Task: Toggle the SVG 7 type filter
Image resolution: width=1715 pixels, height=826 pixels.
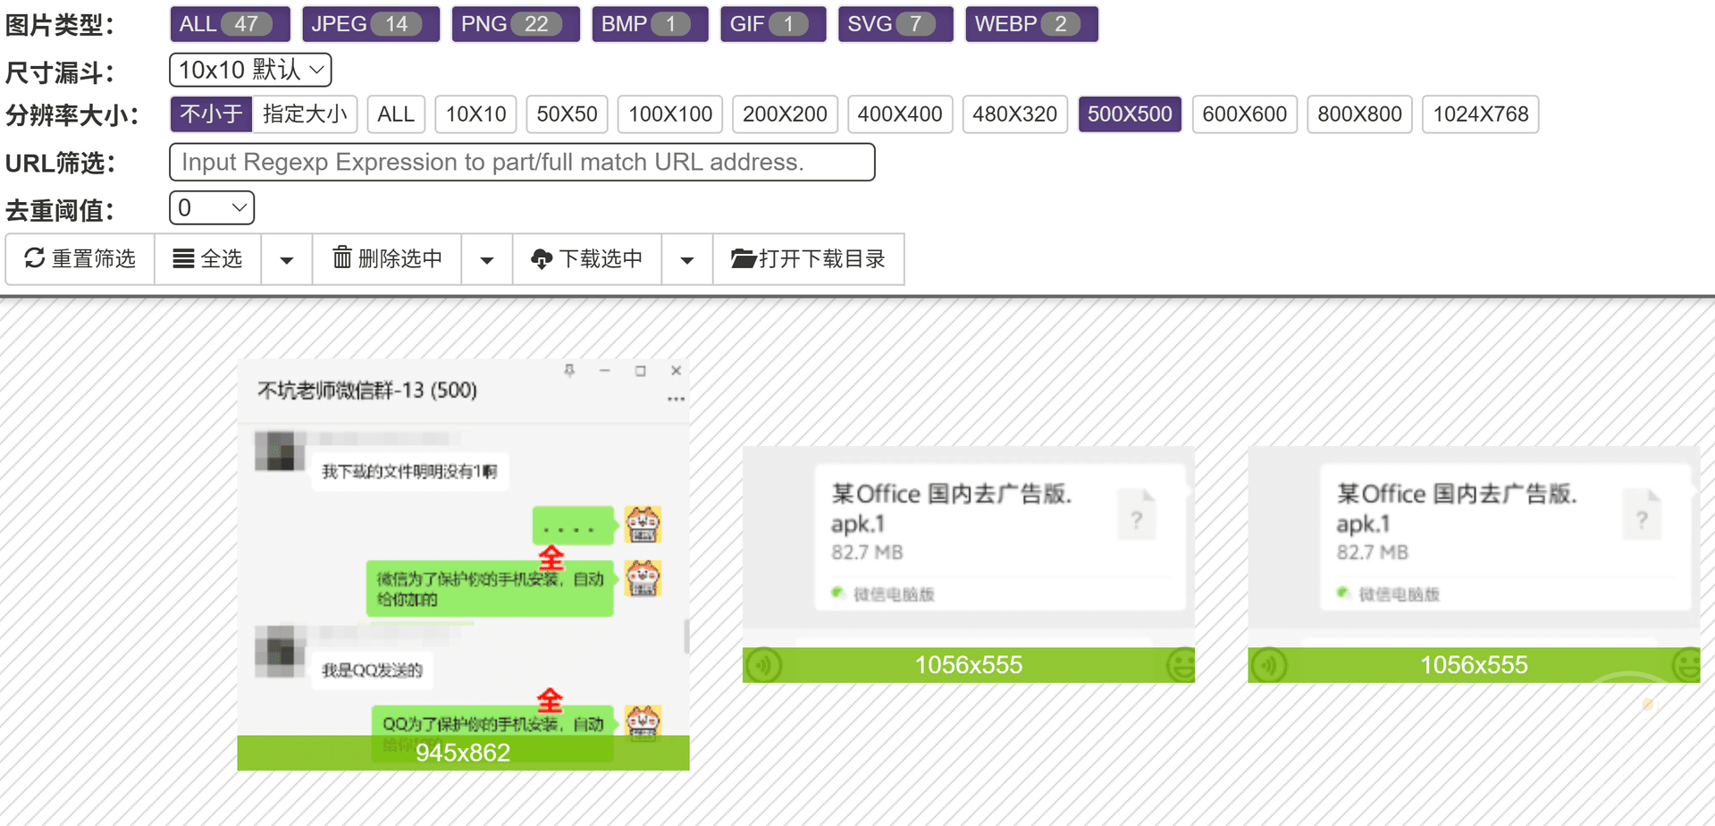Action: (895, 24)
